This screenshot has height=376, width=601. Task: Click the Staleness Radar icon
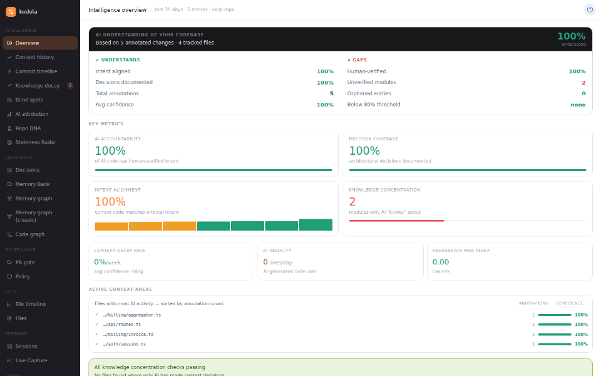coord(9,142)
